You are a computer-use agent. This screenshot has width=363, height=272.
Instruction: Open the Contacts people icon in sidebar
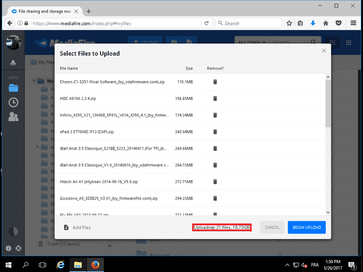(13, 117)
